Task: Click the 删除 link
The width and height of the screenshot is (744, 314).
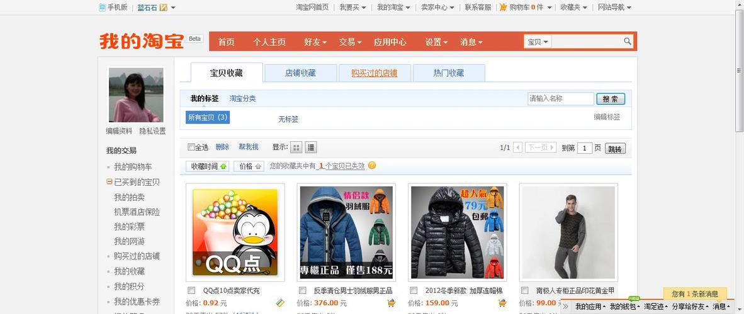Action: (222, 147)
